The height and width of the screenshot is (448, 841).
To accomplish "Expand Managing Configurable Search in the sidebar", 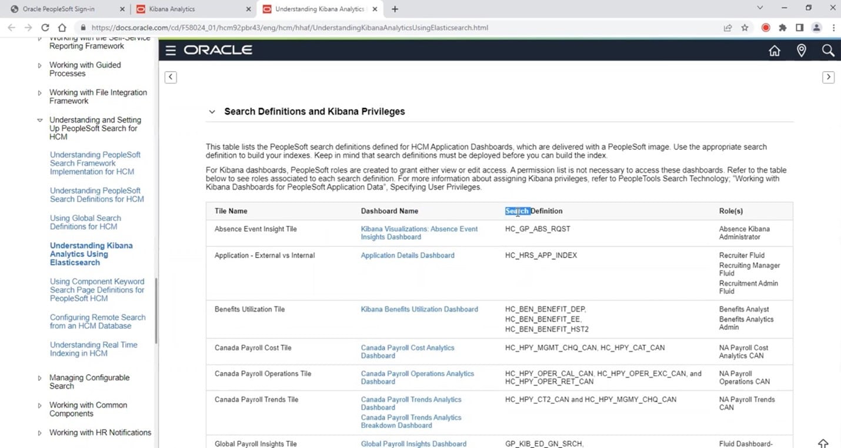I will click(x=39, y=377).
